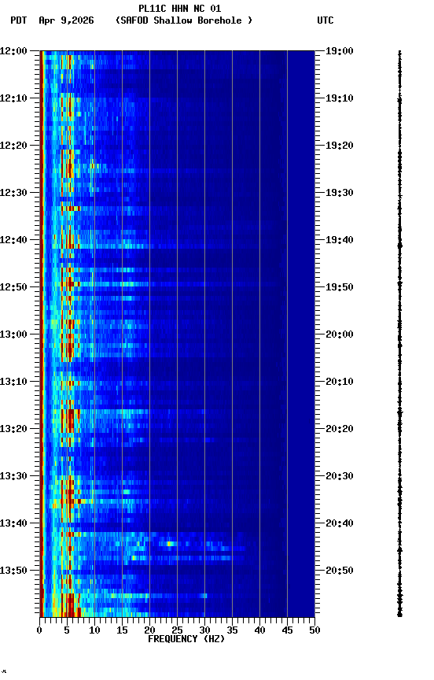Click the 12:00 PDT time label
This screenshot has height=680, width=434.
pyautogui.click(x=13, y=51)
